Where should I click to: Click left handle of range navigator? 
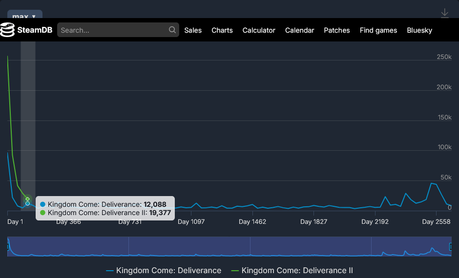coord(8,247)
